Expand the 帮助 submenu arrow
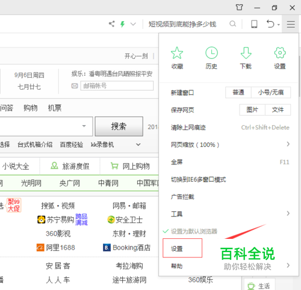The width and height of the screenshot is (301, 290). click(288, 265)
